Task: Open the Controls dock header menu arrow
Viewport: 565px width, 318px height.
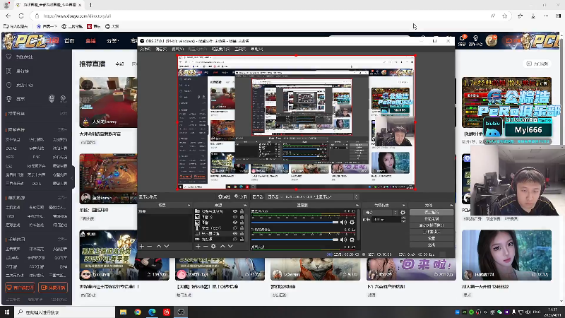Action: click(x=451, y=206)
